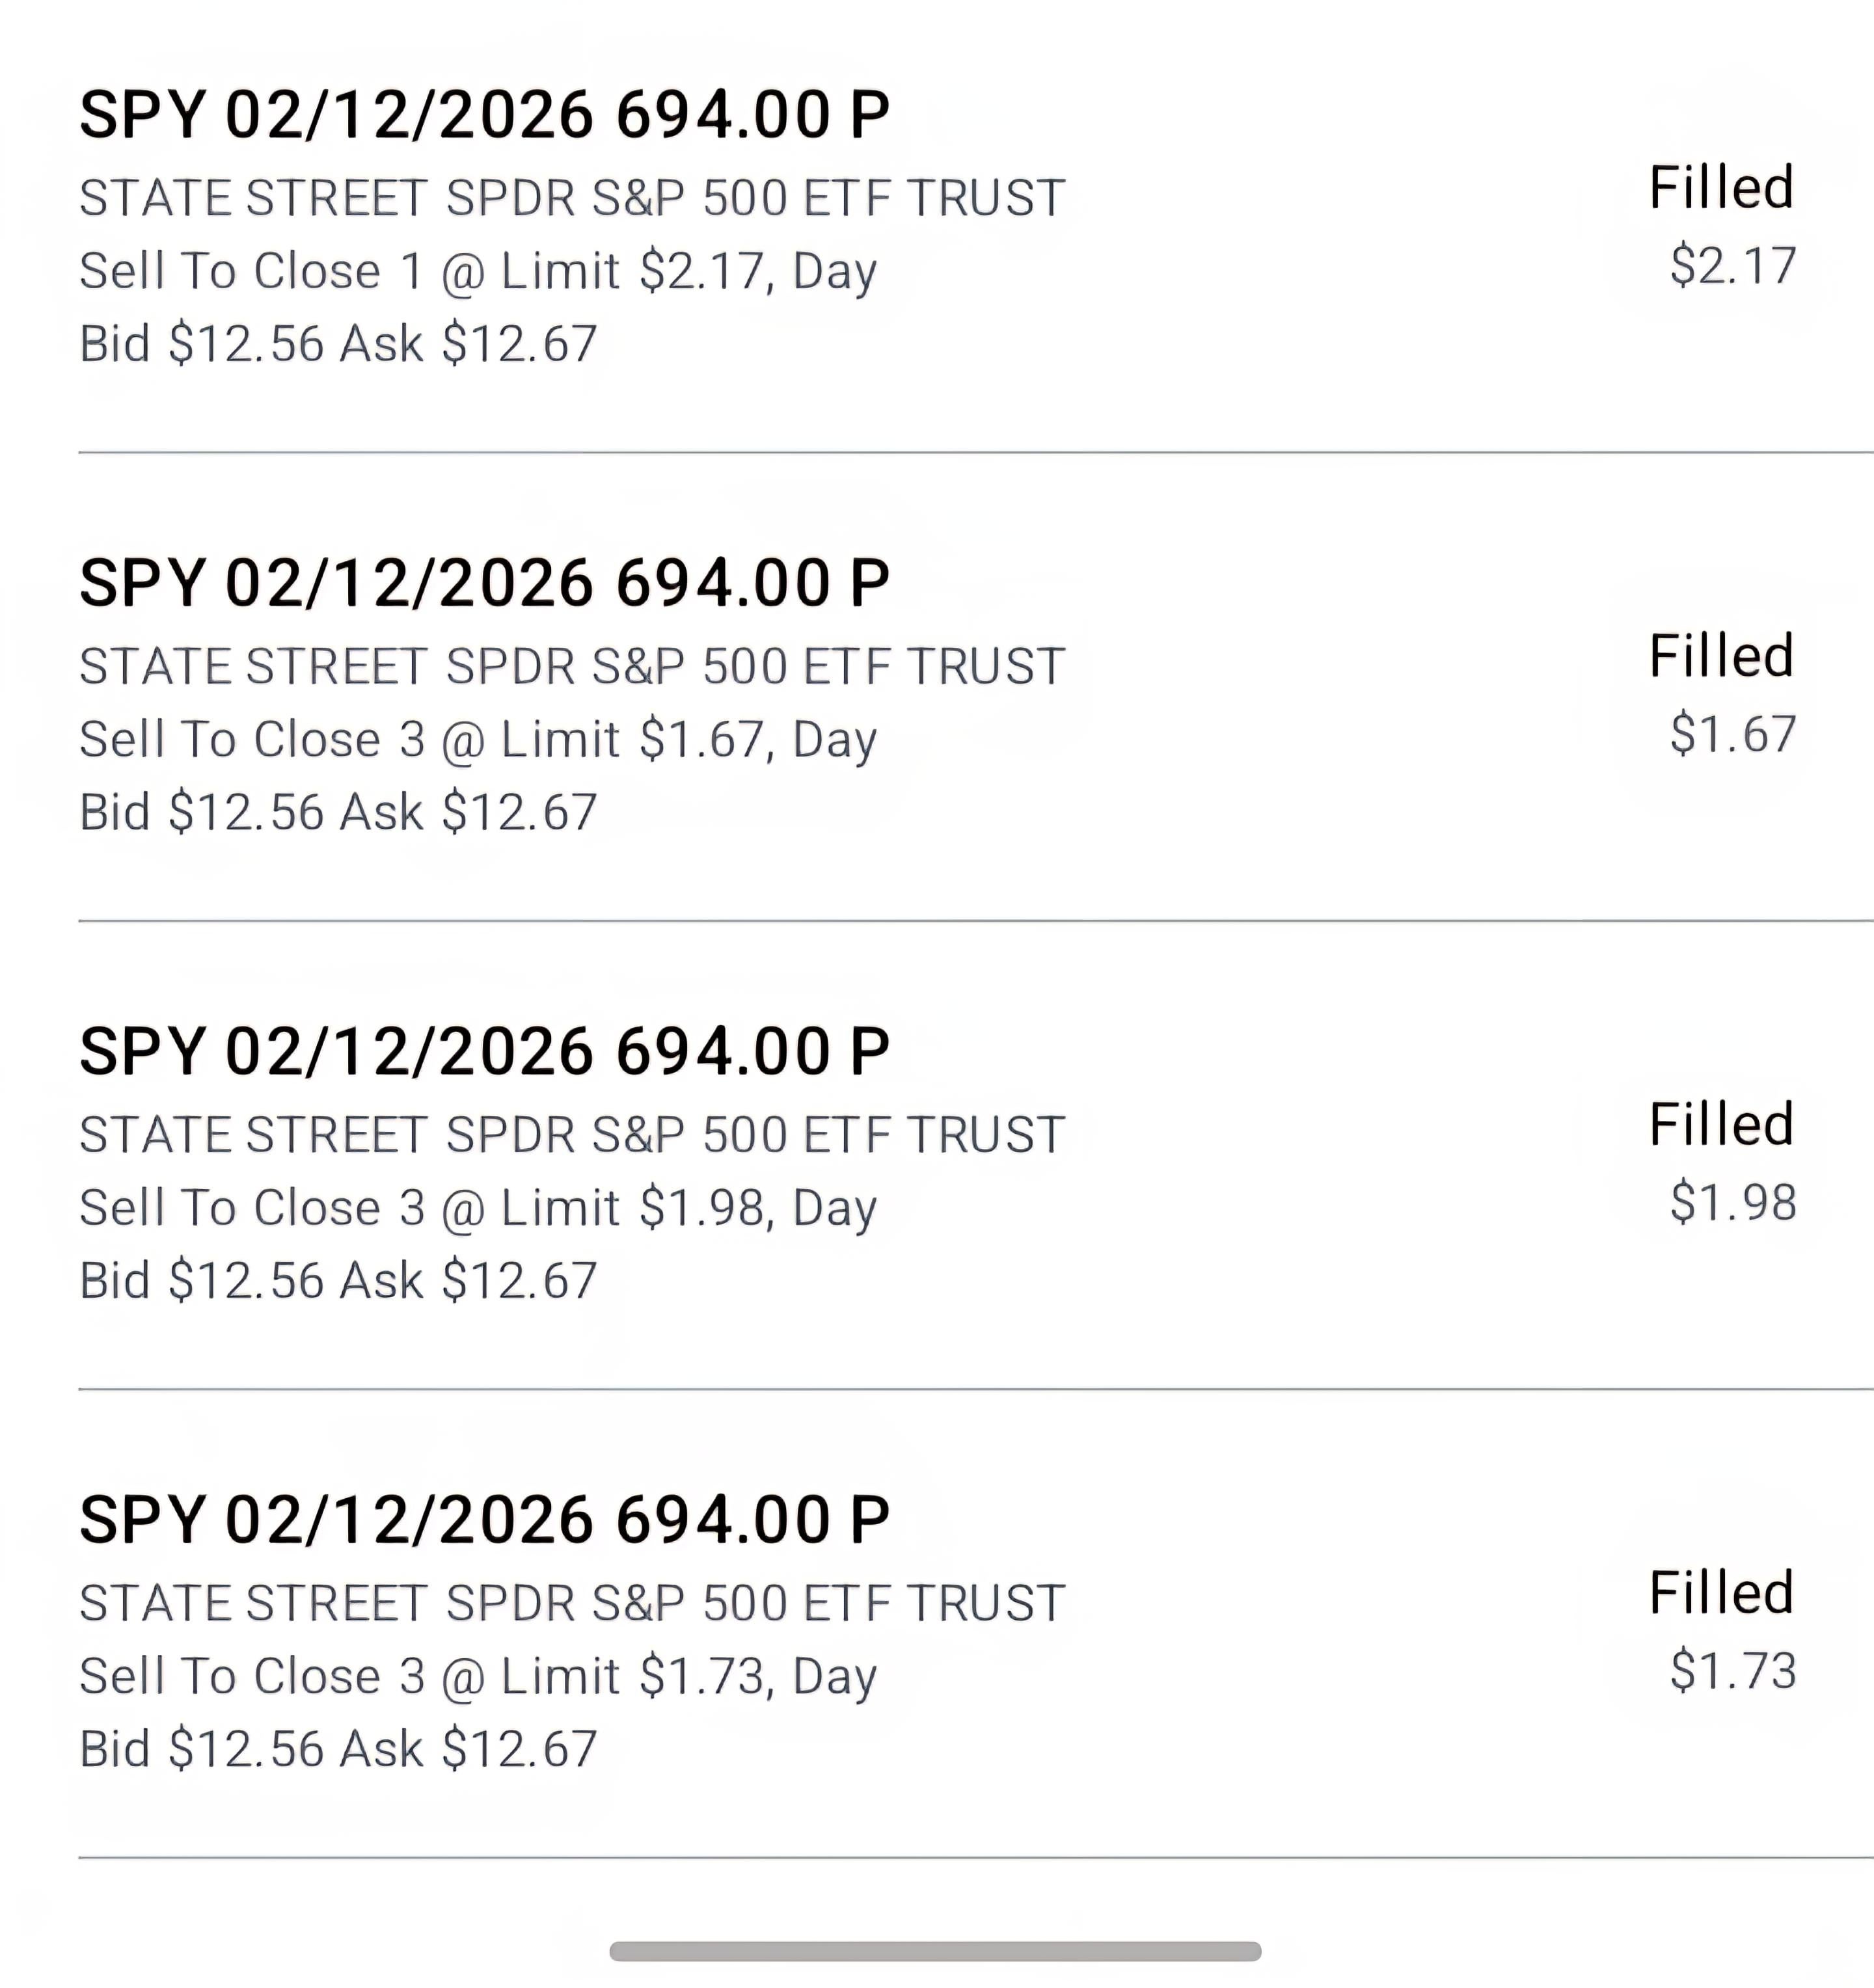Select the Bid/Ask line under the $2.17 order
The height and width of the screenshot is (1988, 1874).
[338, 344]
